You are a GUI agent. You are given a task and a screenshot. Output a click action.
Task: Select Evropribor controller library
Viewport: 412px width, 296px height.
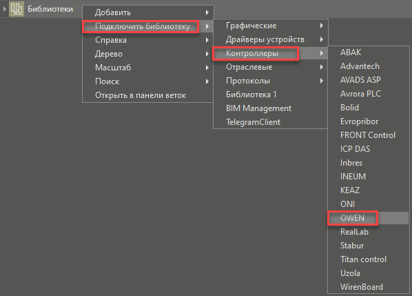[369, 121]
